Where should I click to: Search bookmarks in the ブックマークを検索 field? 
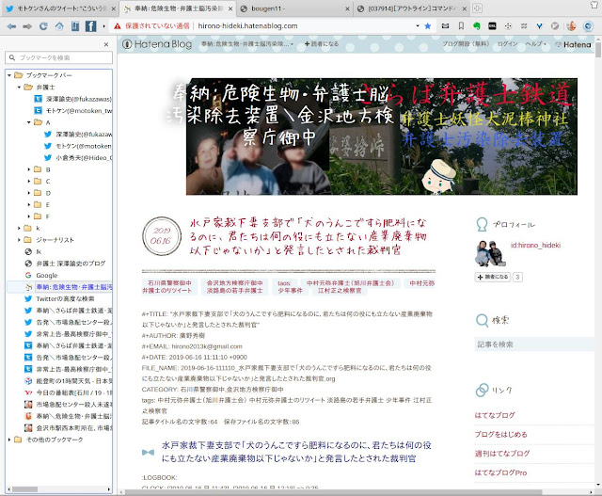(58, 57)
